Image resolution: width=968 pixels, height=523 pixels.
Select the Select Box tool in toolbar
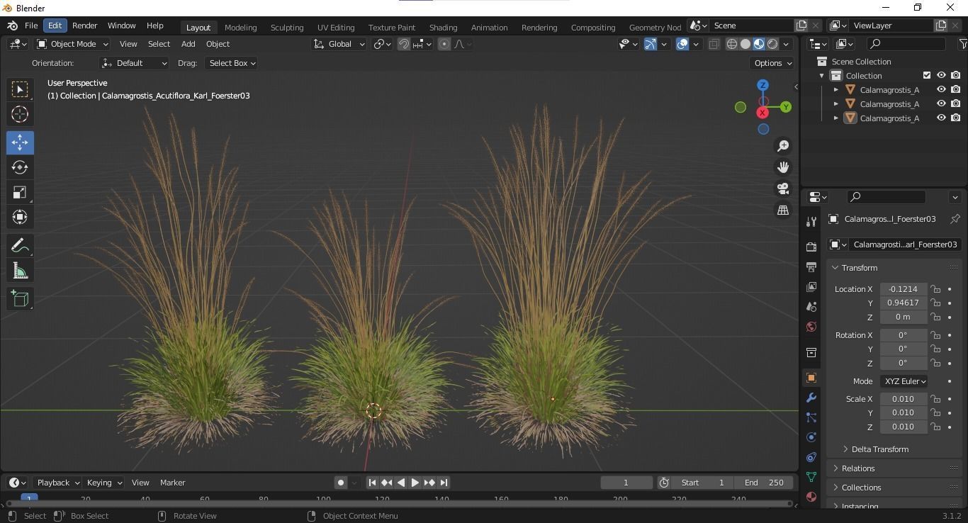click(20, 89)
